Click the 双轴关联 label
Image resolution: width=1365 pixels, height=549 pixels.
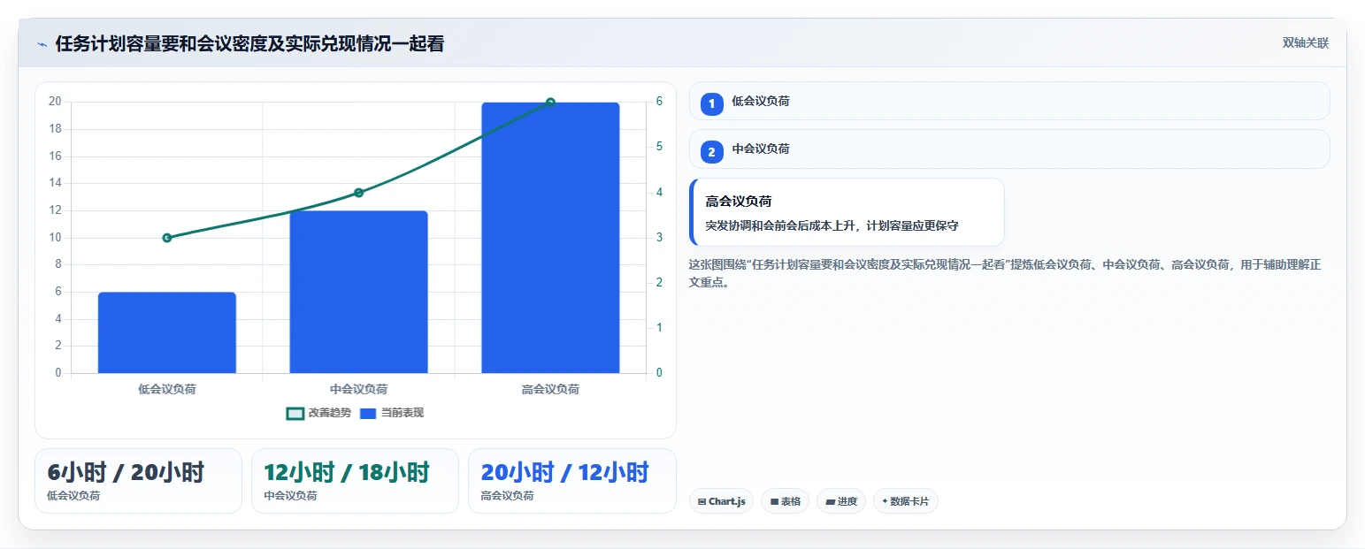point(1305,43)
